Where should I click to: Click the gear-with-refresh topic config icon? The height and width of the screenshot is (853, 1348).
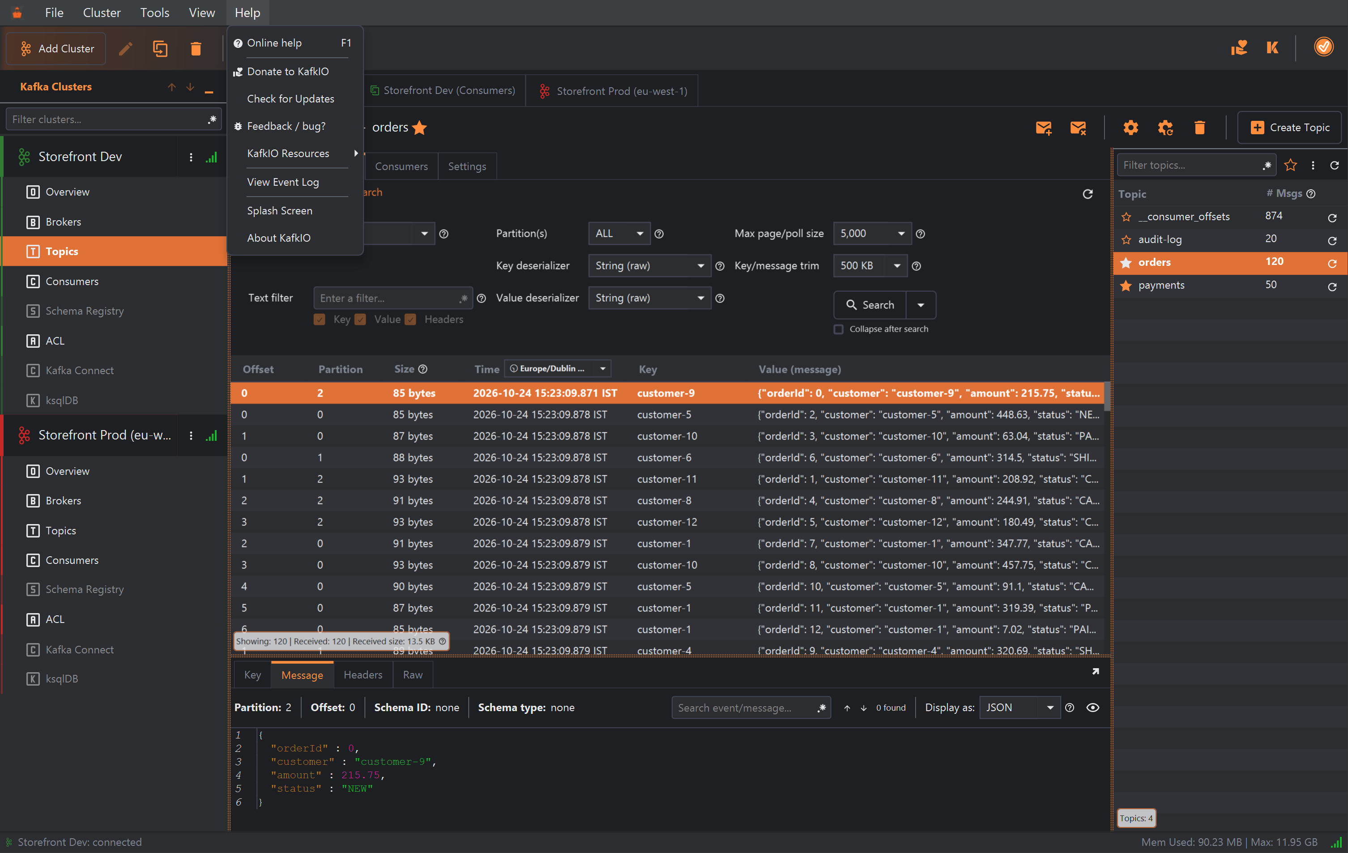click(x=1165, y=128)
